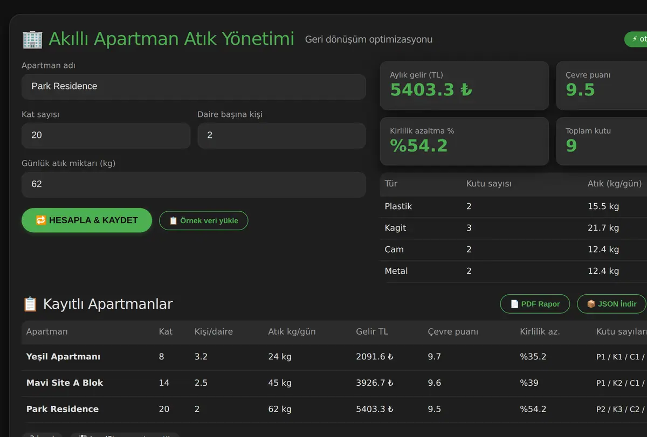Image resolution: width=647 pixels, height=437 pixels.
Task: Focus the Apartman adı input field
Action: click(194, 86)
